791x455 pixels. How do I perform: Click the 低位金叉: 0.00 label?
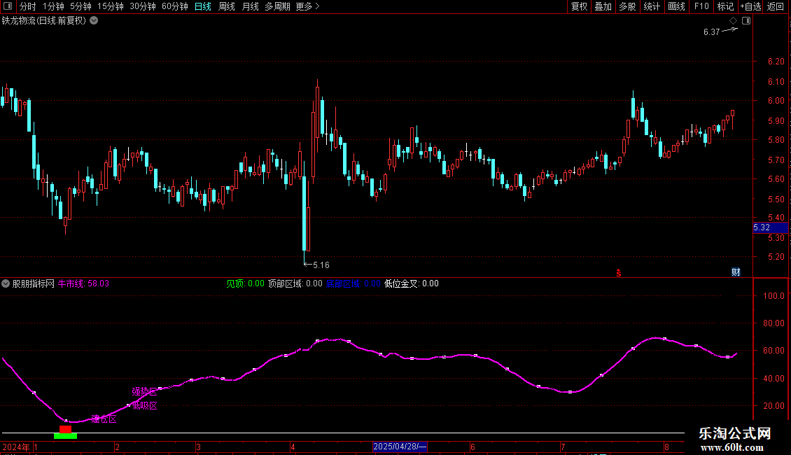pos(412,283)
